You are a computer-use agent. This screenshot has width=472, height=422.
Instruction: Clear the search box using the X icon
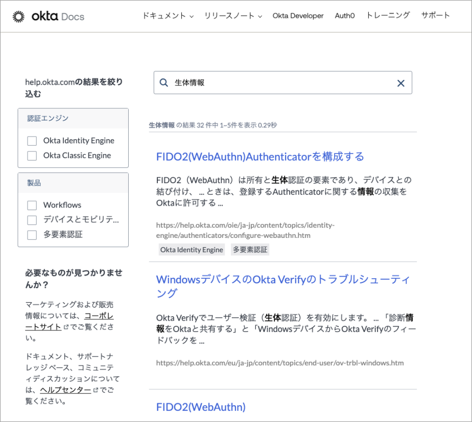[400, 82]
